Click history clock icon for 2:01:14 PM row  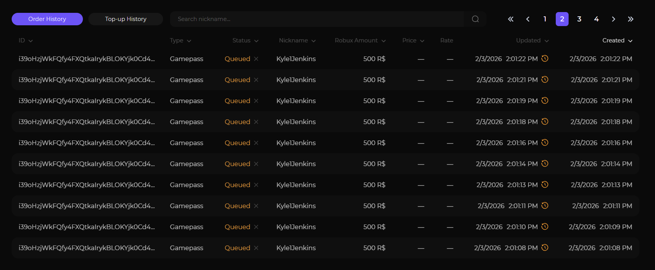coord(545,163)
